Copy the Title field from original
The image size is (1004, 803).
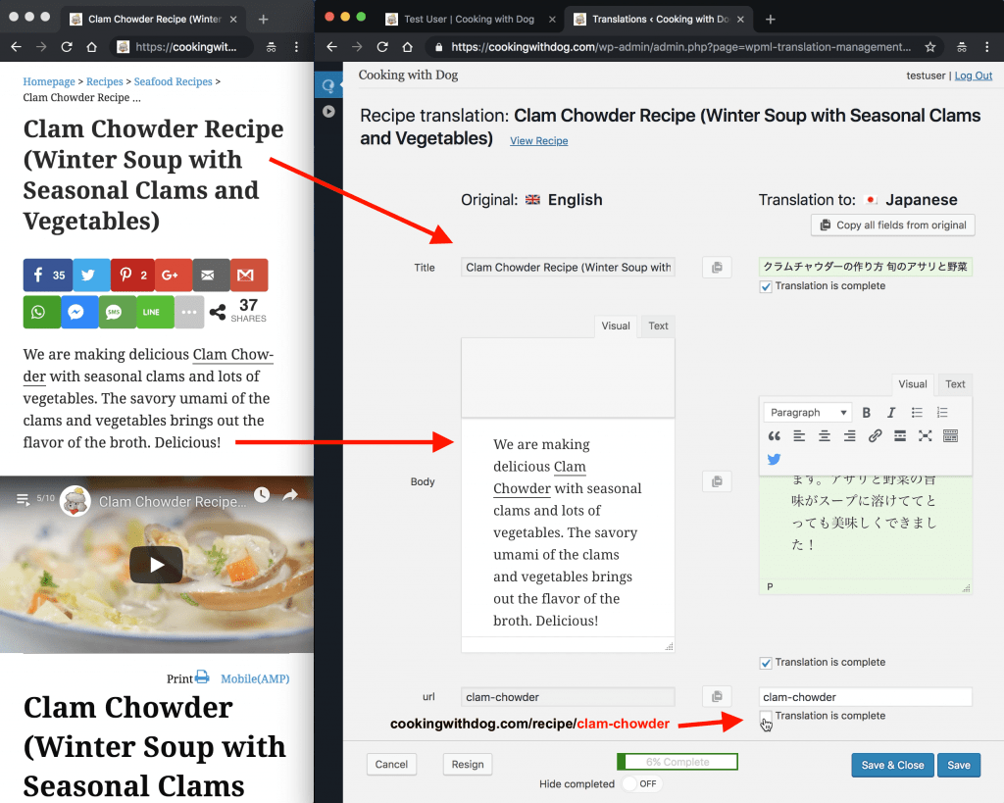pyautogui.click(x=717, y=267)
